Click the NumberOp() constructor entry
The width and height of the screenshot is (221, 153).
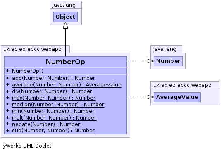28,71
